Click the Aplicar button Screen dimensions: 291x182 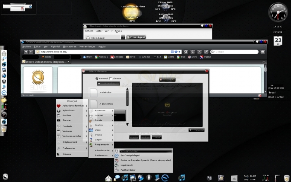[x=145, y=137]
